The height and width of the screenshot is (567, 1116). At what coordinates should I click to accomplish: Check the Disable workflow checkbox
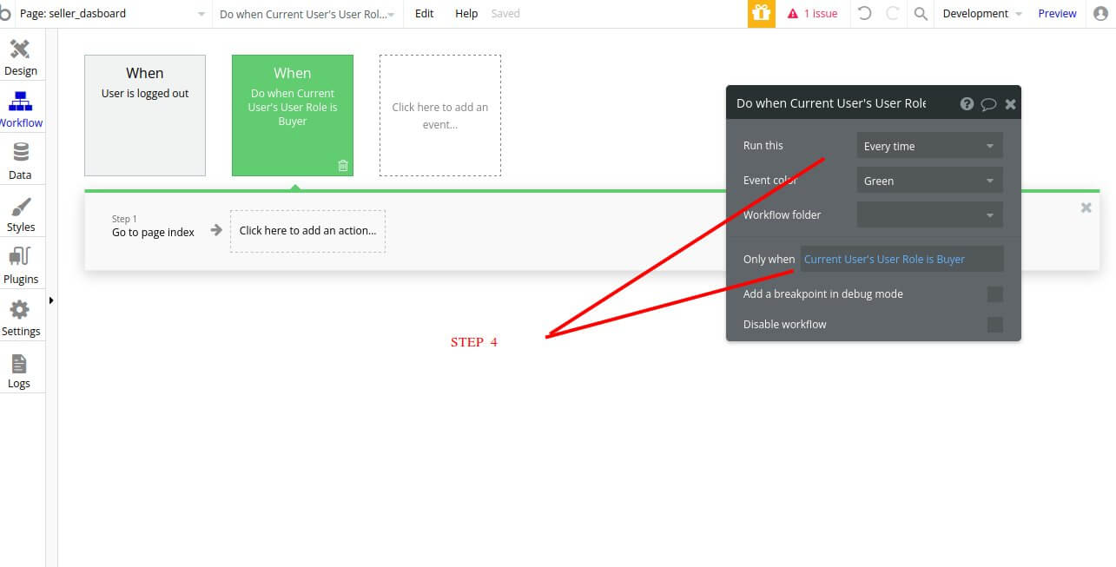tap(995, 325)
